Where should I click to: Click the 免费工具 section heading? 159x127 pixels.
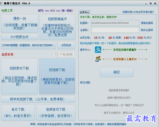7,10
